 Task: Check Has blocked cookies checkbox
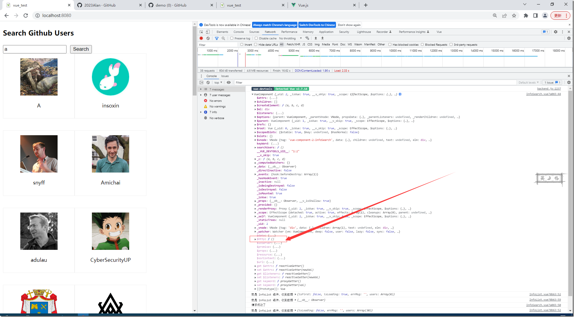tap(390, 44)
